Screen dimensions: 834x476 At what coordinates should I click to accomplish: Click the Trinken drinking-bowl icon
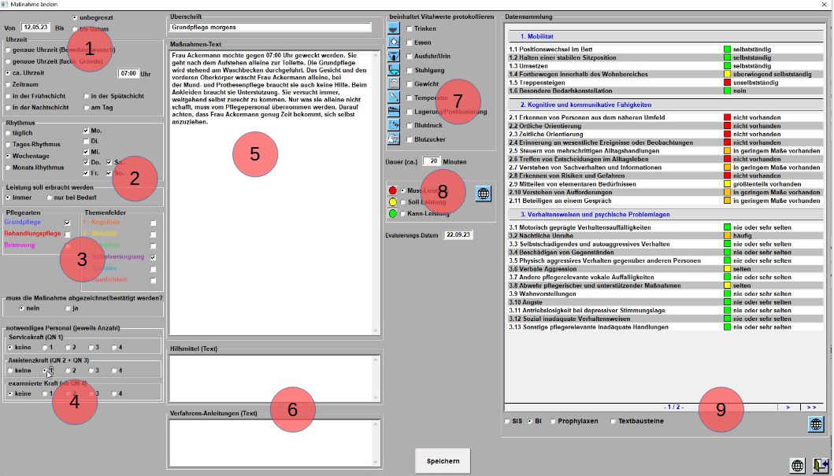pos(394,28)
